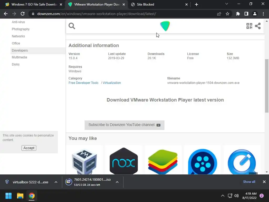Click the size value 132.3MB

point(233,58)
